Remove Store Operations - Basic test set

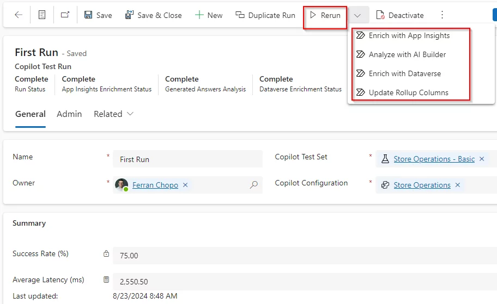point(482,159)
